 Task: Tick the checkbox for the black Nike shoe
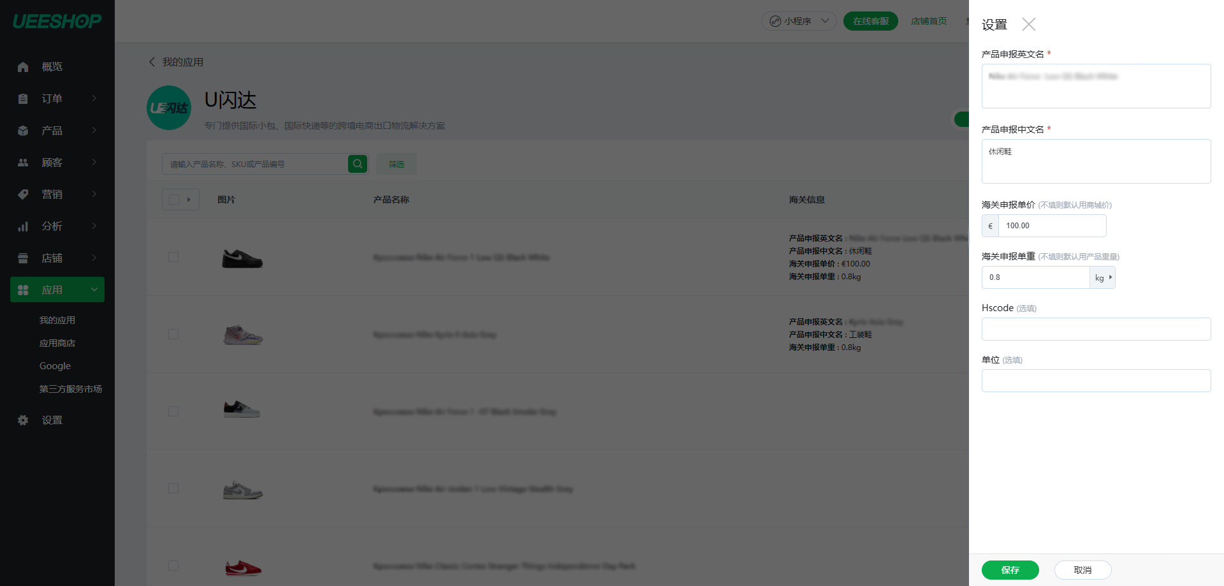pos(173,257)
